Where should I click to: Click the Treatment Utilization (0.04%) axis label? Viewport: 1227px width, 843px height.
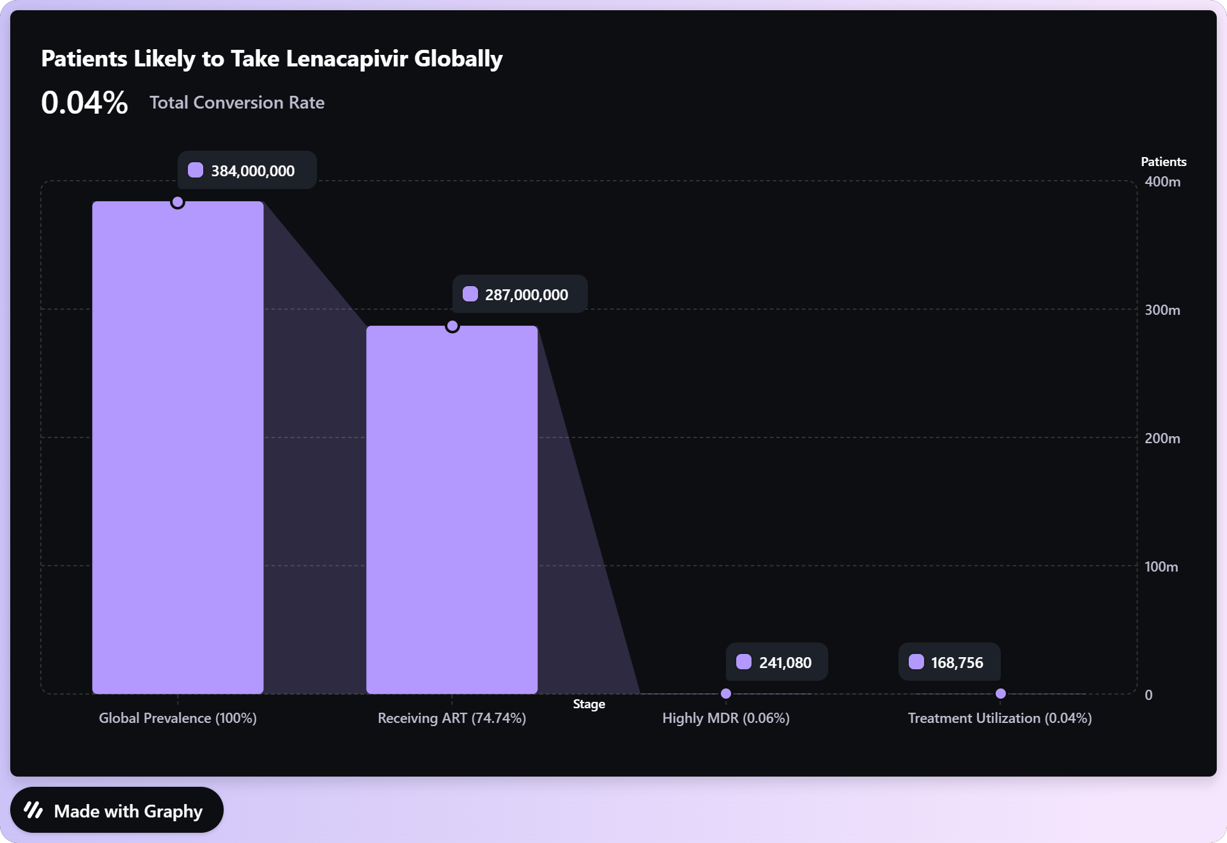tap(1000, 718)
